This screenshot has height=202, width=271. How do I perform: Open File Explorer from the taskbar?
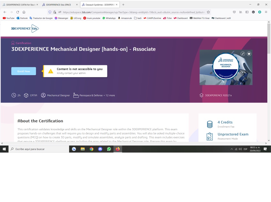pyautogui.click(x=83, y=149)
